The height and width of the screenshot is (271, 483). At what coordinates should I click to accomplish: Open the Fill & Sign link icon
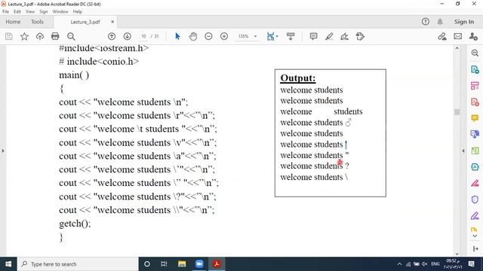pyautogui.click(x=442, y=37)
